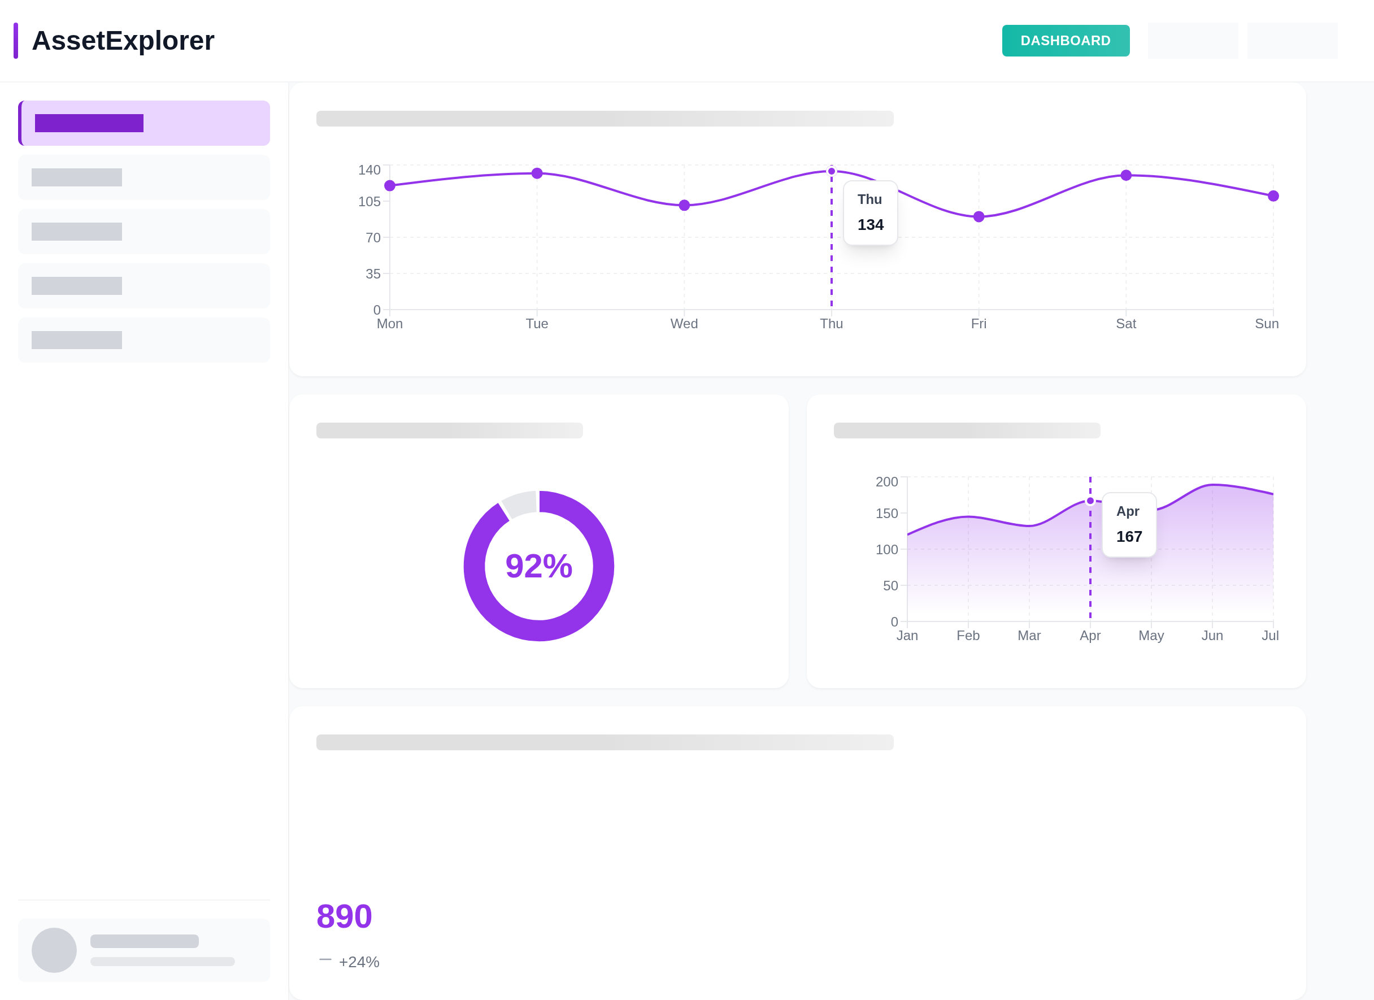Viewport: 1374px width, 1000px height.
Task: Click the +24% trend indicator
Action: (358, 961)
